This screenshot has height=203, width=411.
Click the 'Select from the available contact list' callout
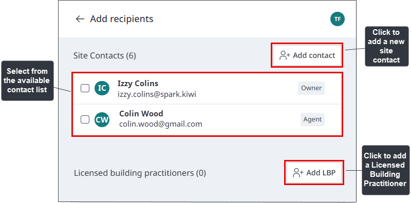click(x=27, y=80)
